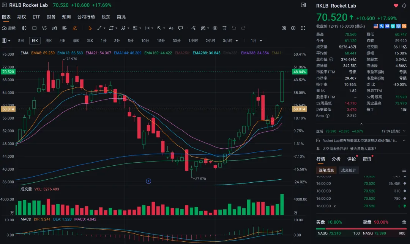Click the redo arrow

point(243,28)
